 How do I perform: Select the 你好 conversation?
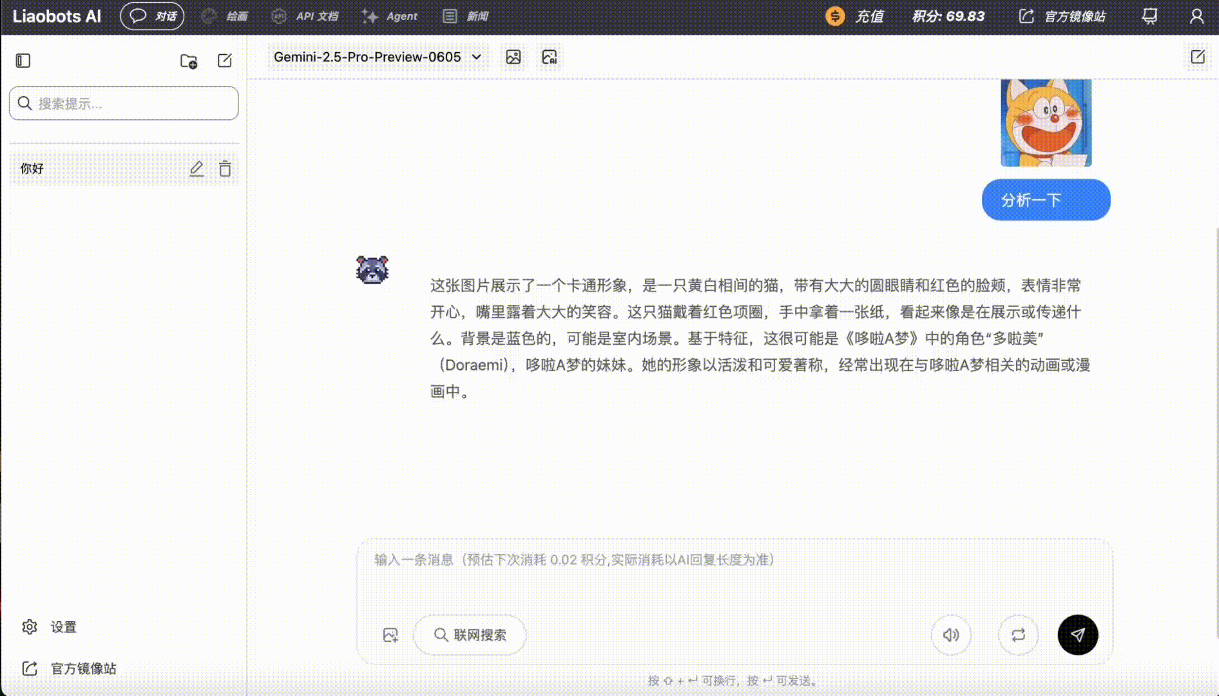click(124, 169)
